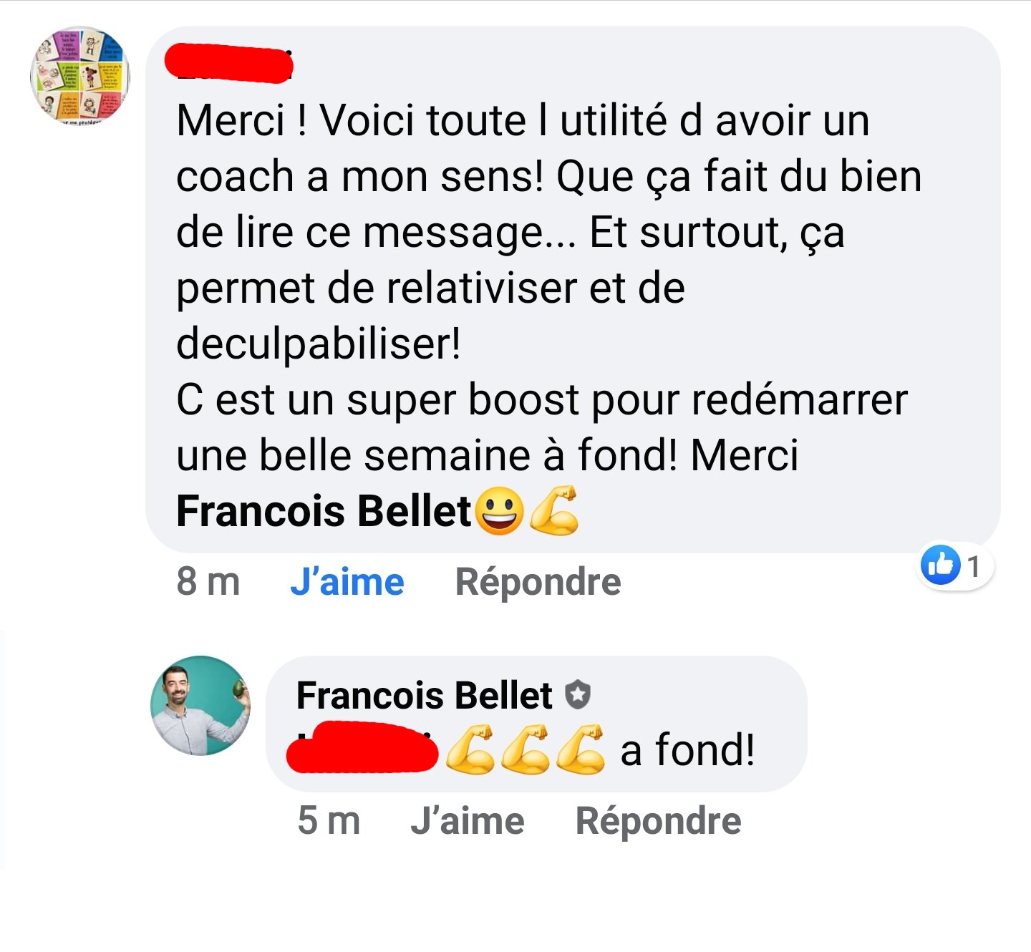Unlike the first comment via blue J'aime
The width and height of the screenshot is (1031, 952).
pyautogui.click(x=347, y=582)
